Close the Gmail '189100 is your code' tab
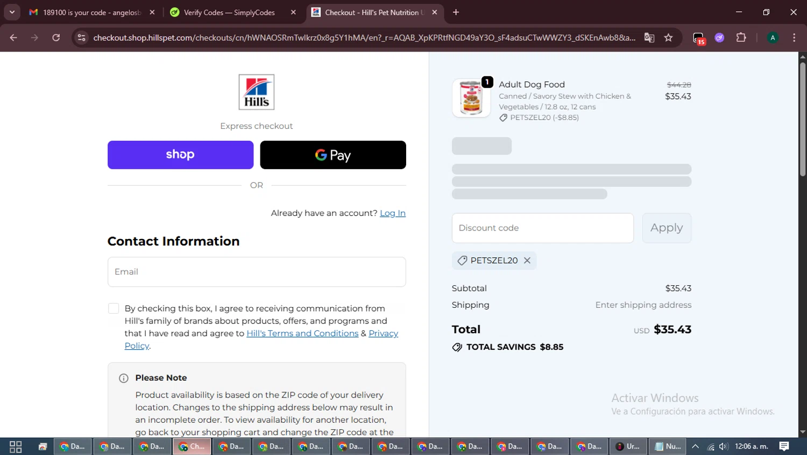This screenshot has width=807, height=455. point(152,12)
